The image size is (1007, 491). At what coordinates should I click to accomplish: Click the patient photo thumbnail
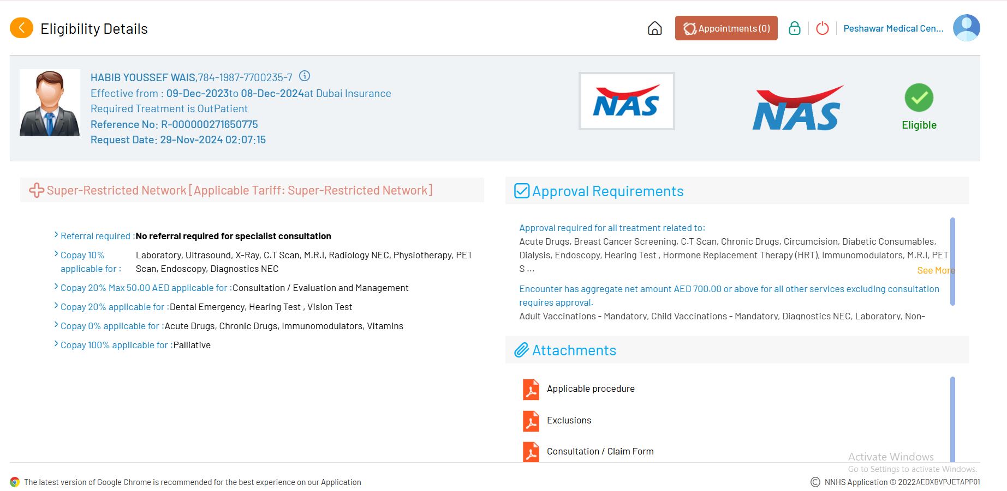tap(50, 103)
